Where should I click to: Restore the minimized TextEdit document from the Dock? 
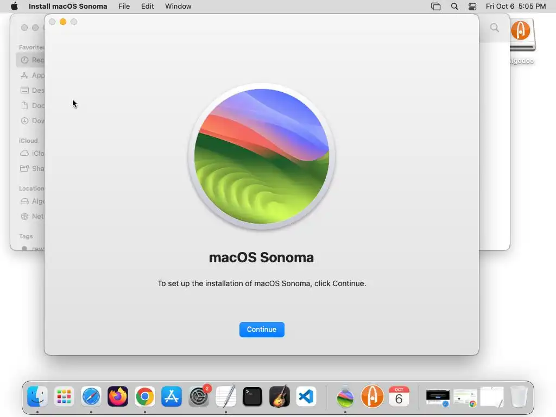(x=492, y=397)
